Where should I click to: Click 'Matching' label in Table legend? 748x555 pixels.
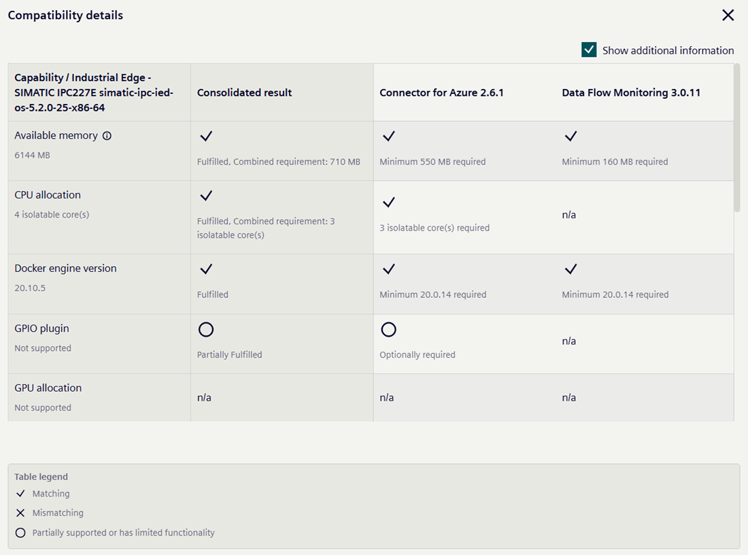tap(51, 493)
